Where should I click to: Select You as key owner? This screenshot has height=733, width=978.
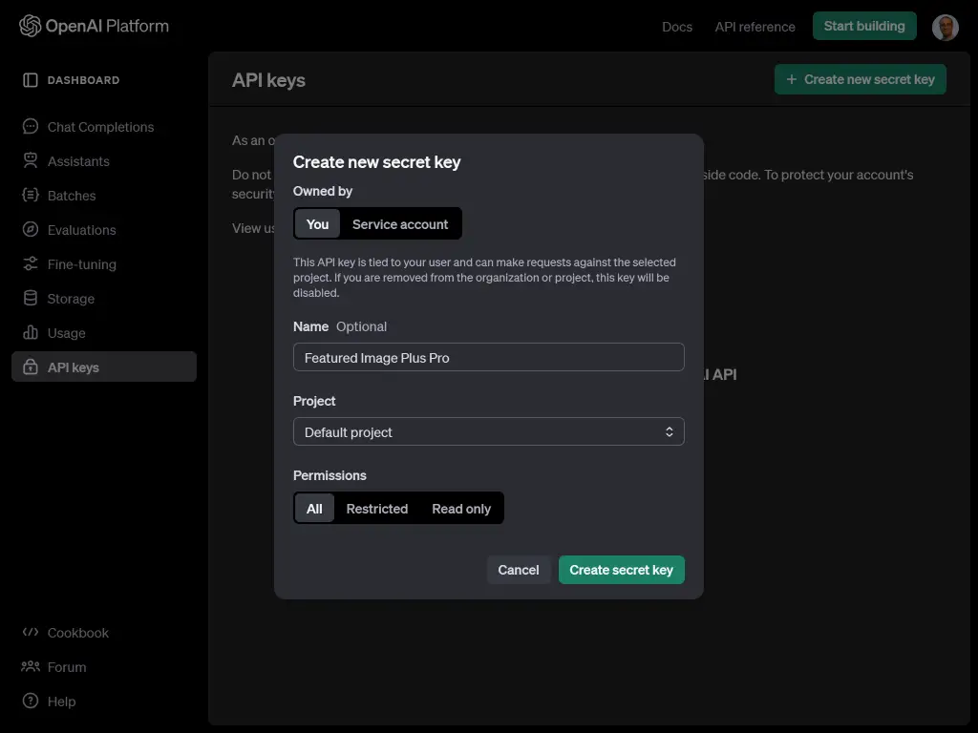[x=317, y=223]
